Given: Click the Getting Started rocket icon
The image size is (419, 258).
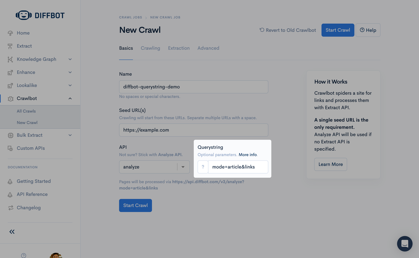Looking at the screenshot, I should click(x=10, y=181).
